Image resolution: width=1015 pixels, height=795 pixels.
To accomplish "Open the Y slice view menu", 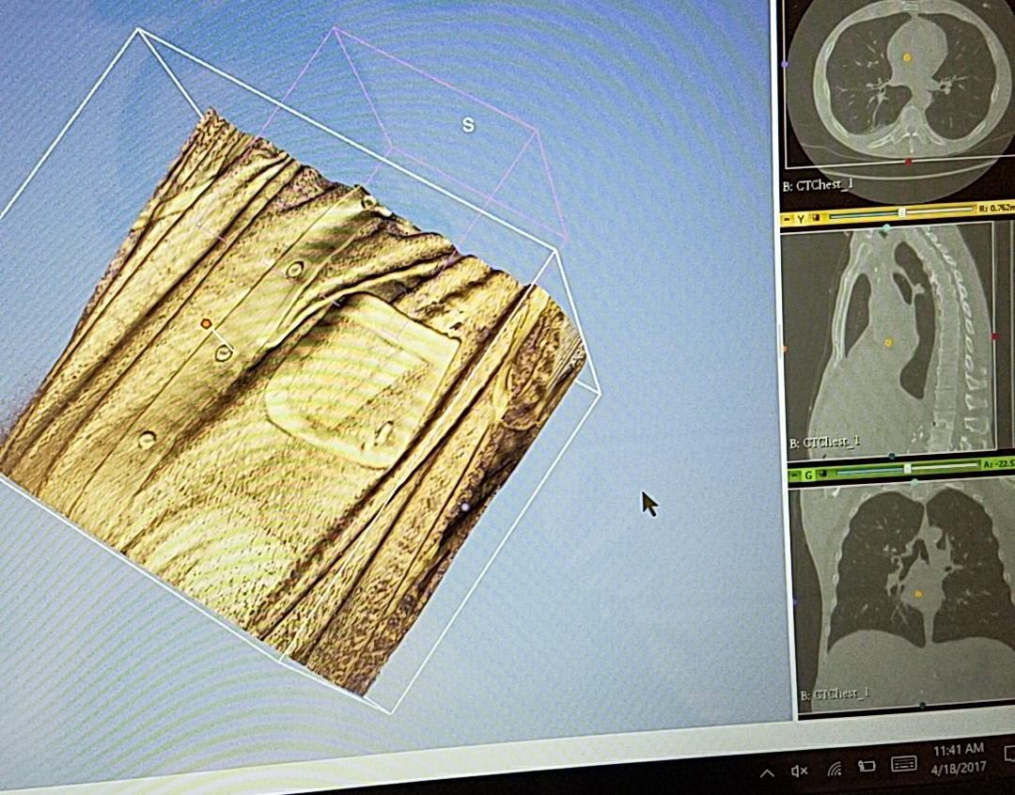I will point(800,218).
